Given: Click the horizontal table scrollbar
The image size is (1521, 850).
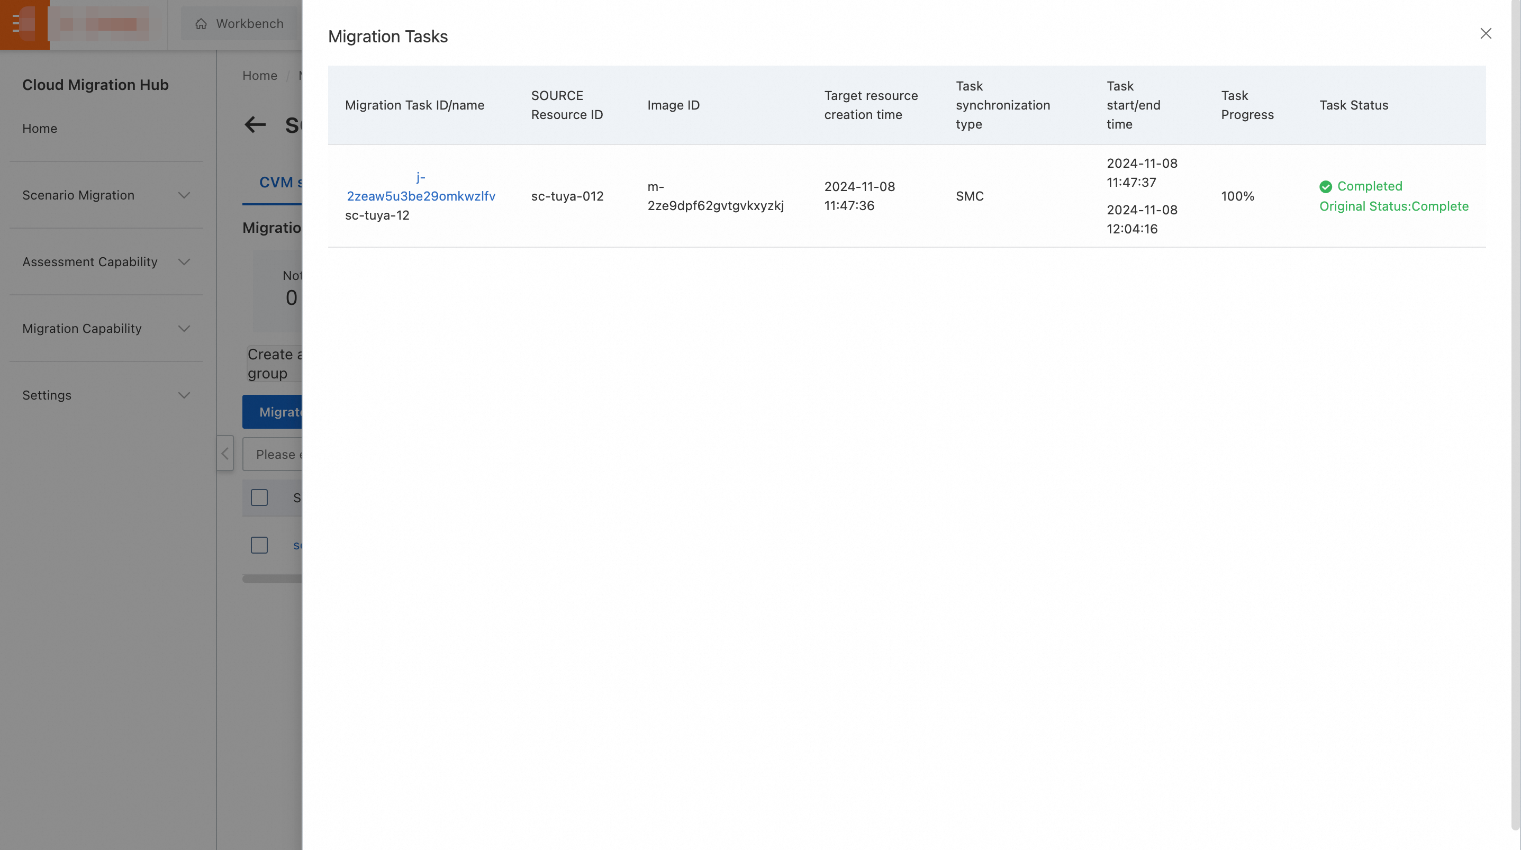Looking at the screenshot, I should point(272,579).
